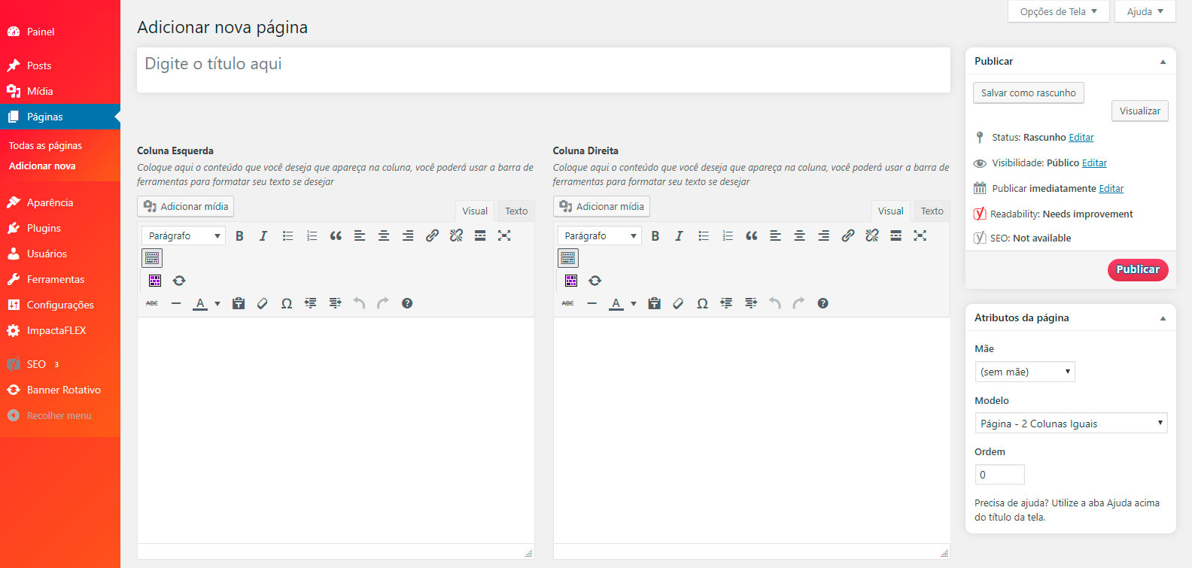Center align text in left column editor
This screenshot has height=568, width=1192.
coord(384,235)
